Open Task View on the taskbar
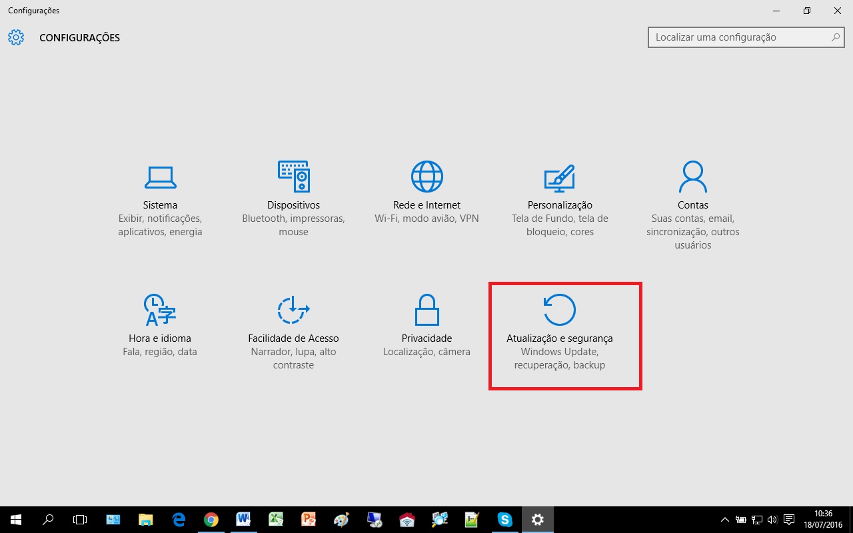The image size is (853, 533). (80, 520)
